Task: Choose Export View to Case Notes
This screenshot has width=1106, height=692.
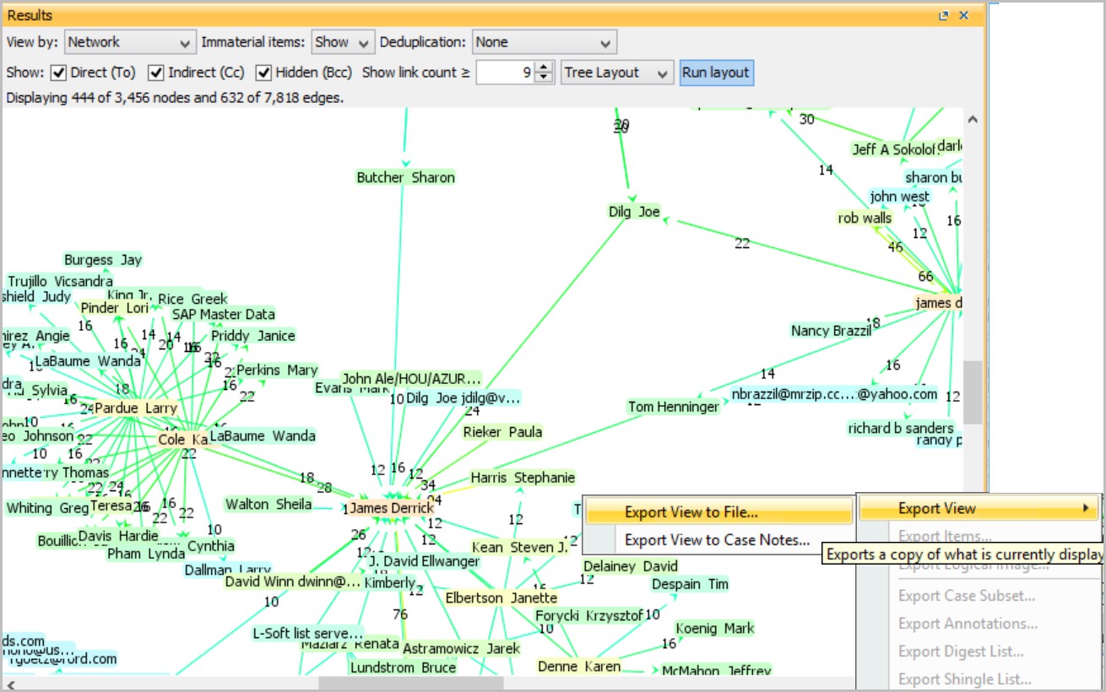Action: (718, 540)
